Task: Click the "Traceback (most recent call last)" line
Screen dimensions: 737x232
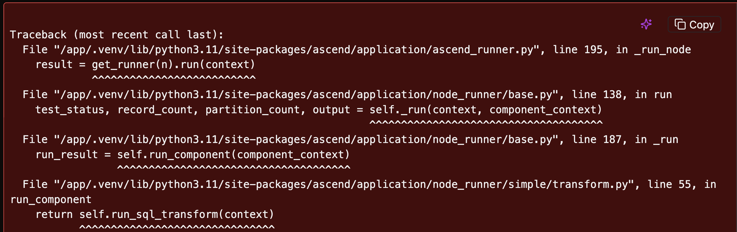Action: (117, 35)
